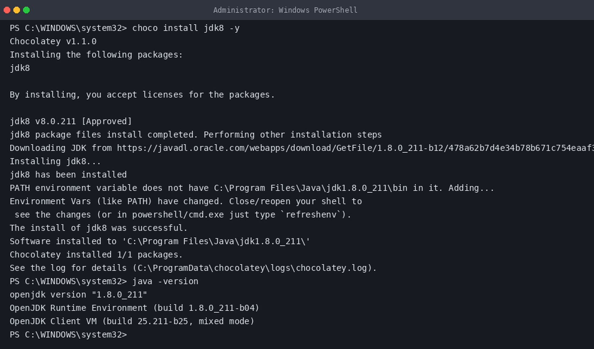Click the choco install jdk8 -y command
Image resolution: width=594 pixels, height=349 pixels.
coord(186,28)
